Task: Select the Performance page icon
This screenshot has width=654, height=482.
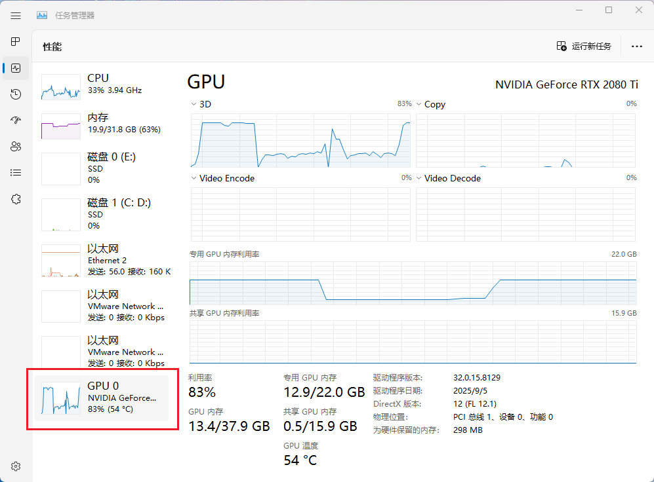Action: [16, 68]
